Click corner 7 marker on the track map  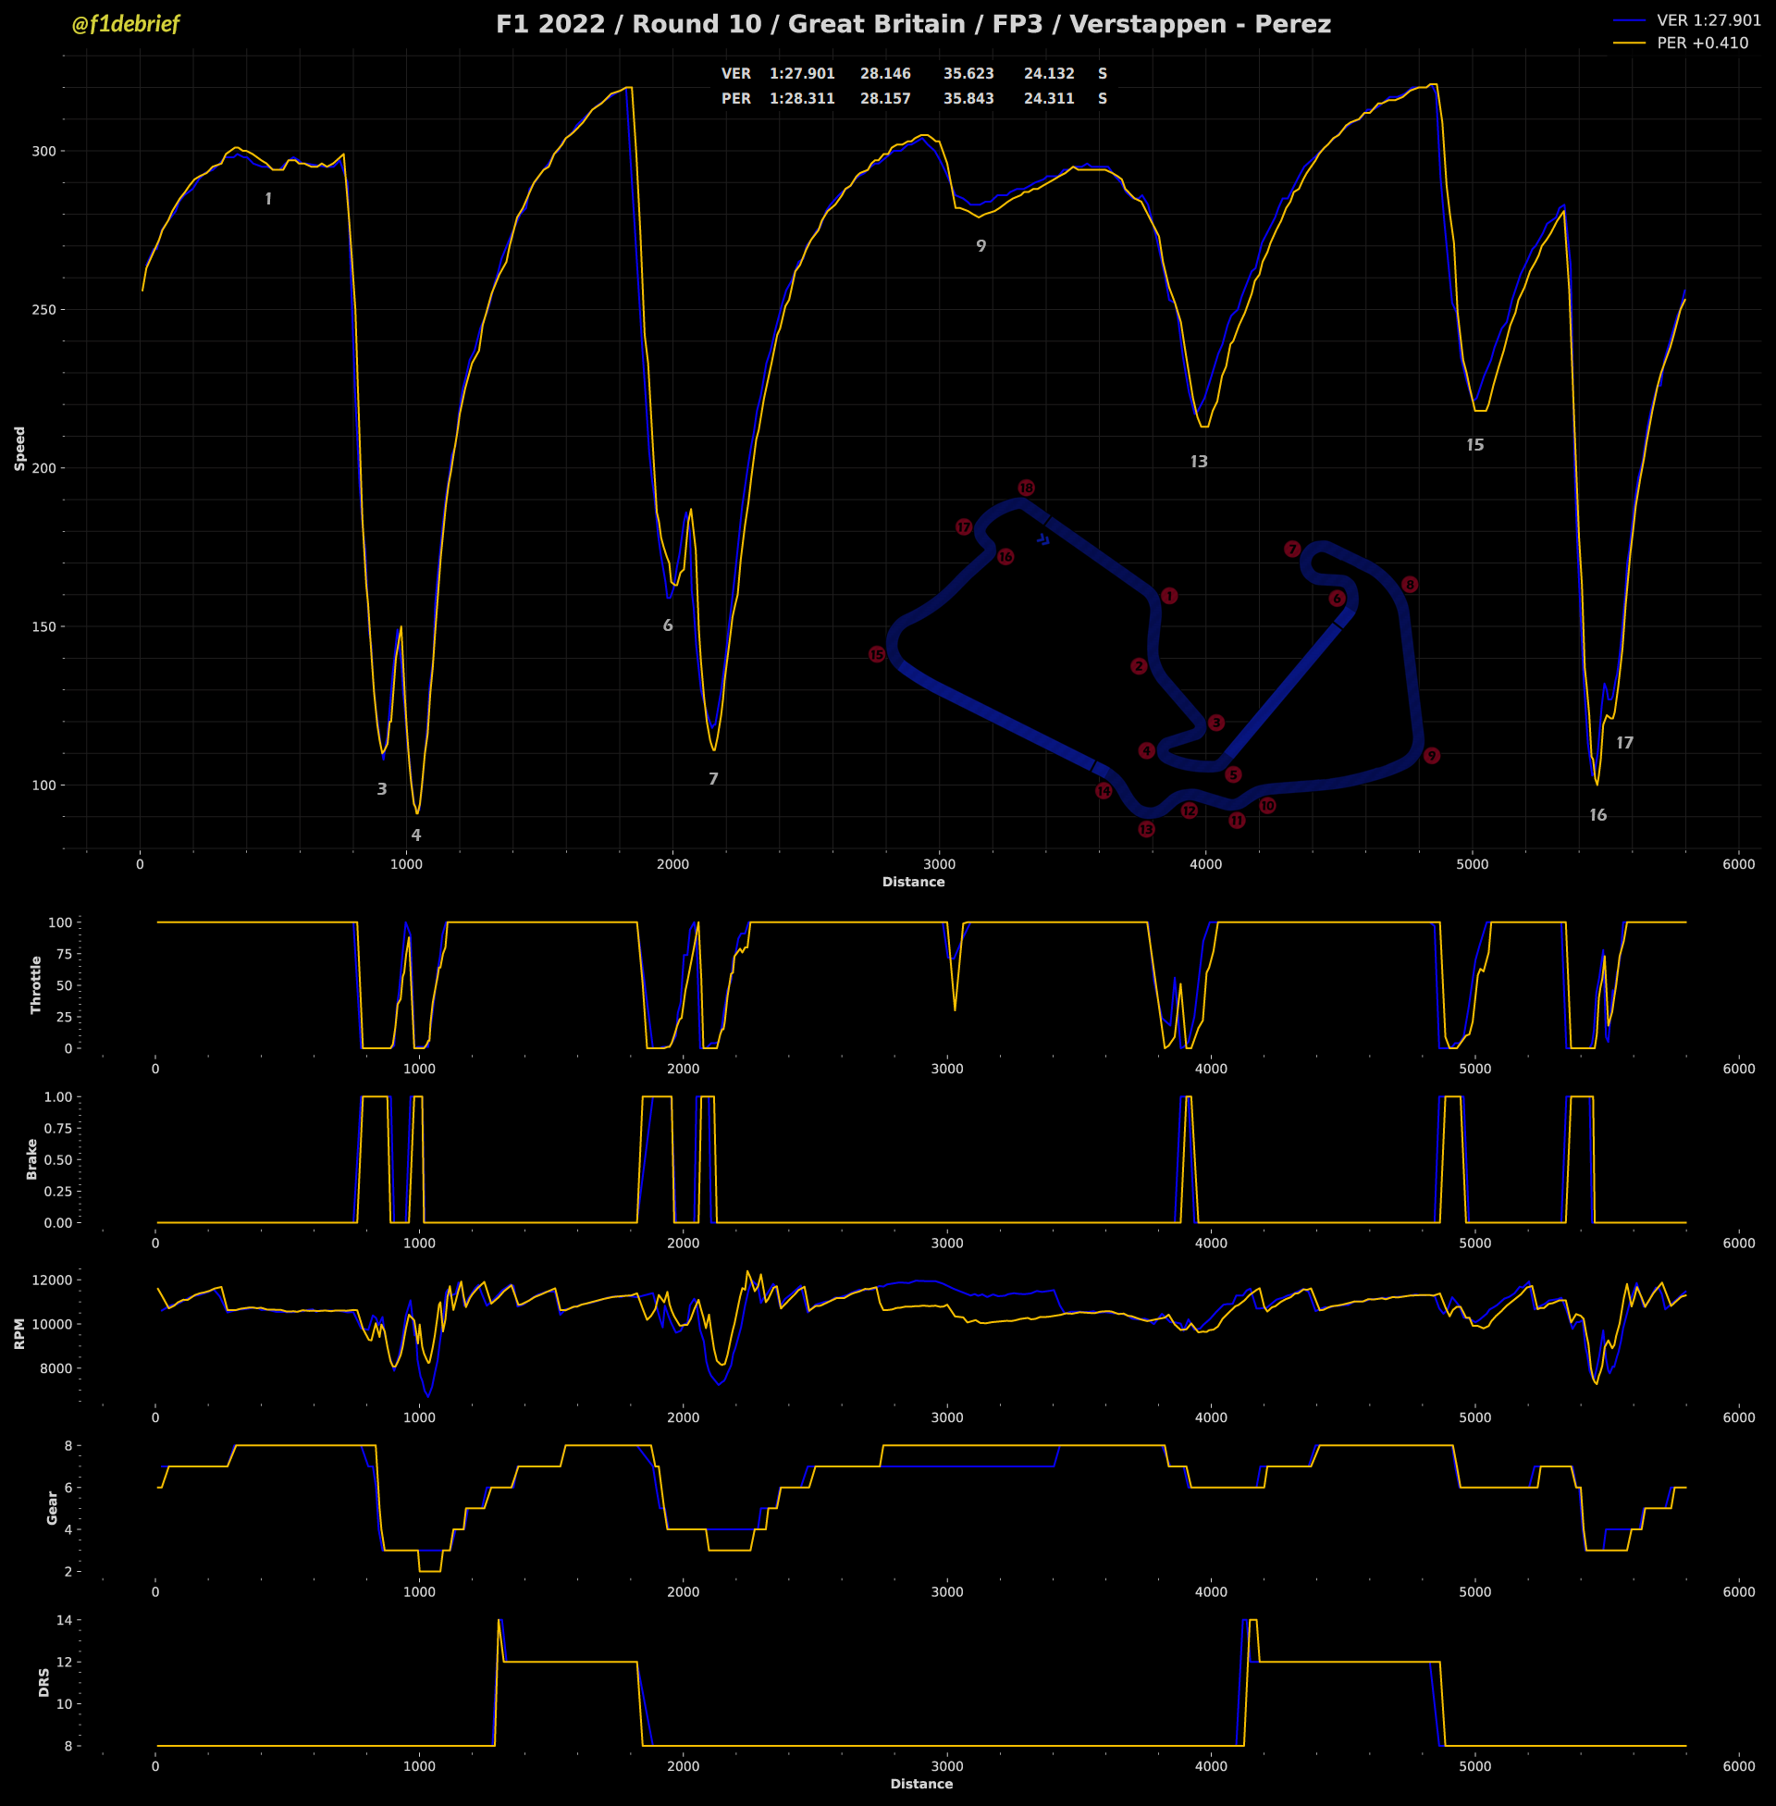click(1292, 550)
